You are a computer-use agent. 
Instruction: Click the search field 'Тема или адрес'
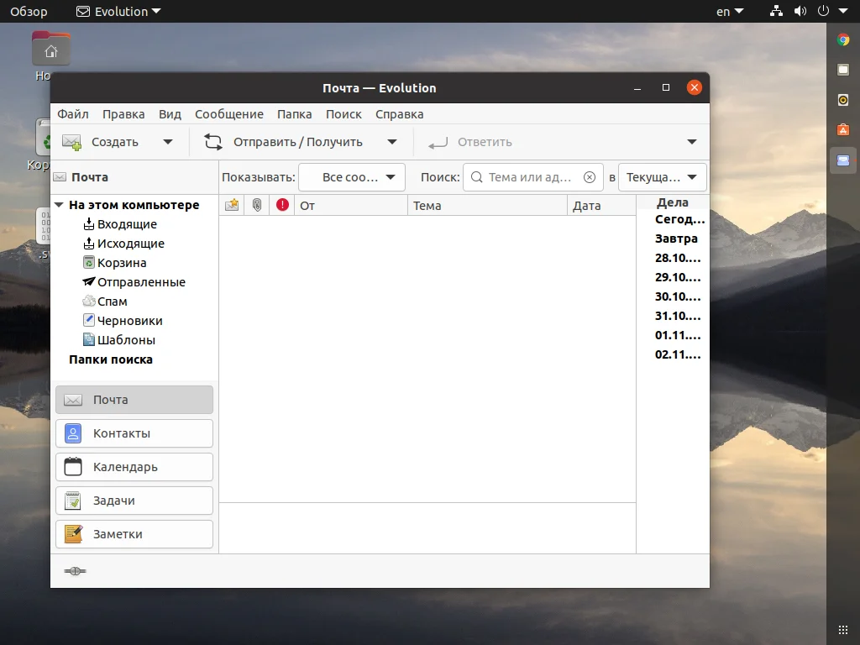pyautogui.click(x=529, y=177)
